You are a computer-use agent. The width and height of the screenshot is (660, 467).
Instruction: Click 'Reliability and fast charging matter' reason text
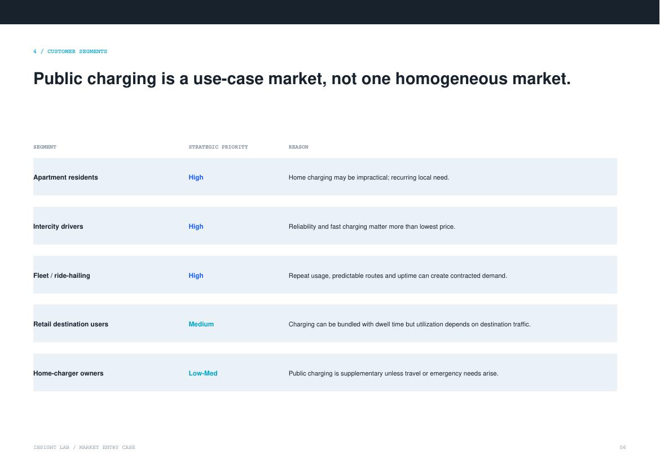[372, 226]
